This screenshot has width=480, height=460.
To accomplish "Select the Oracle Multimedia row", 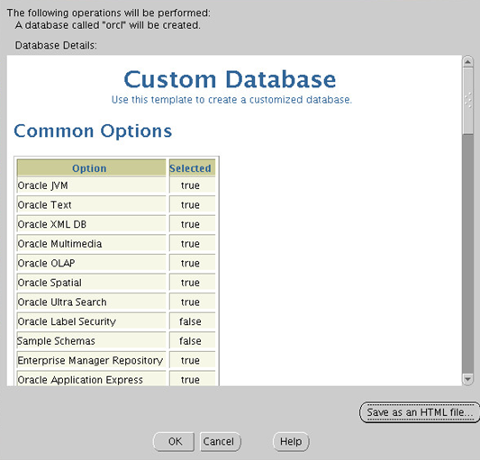I will point(116,244).
